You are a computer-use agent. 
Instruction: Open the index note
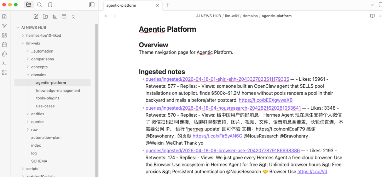coord(36,145)
